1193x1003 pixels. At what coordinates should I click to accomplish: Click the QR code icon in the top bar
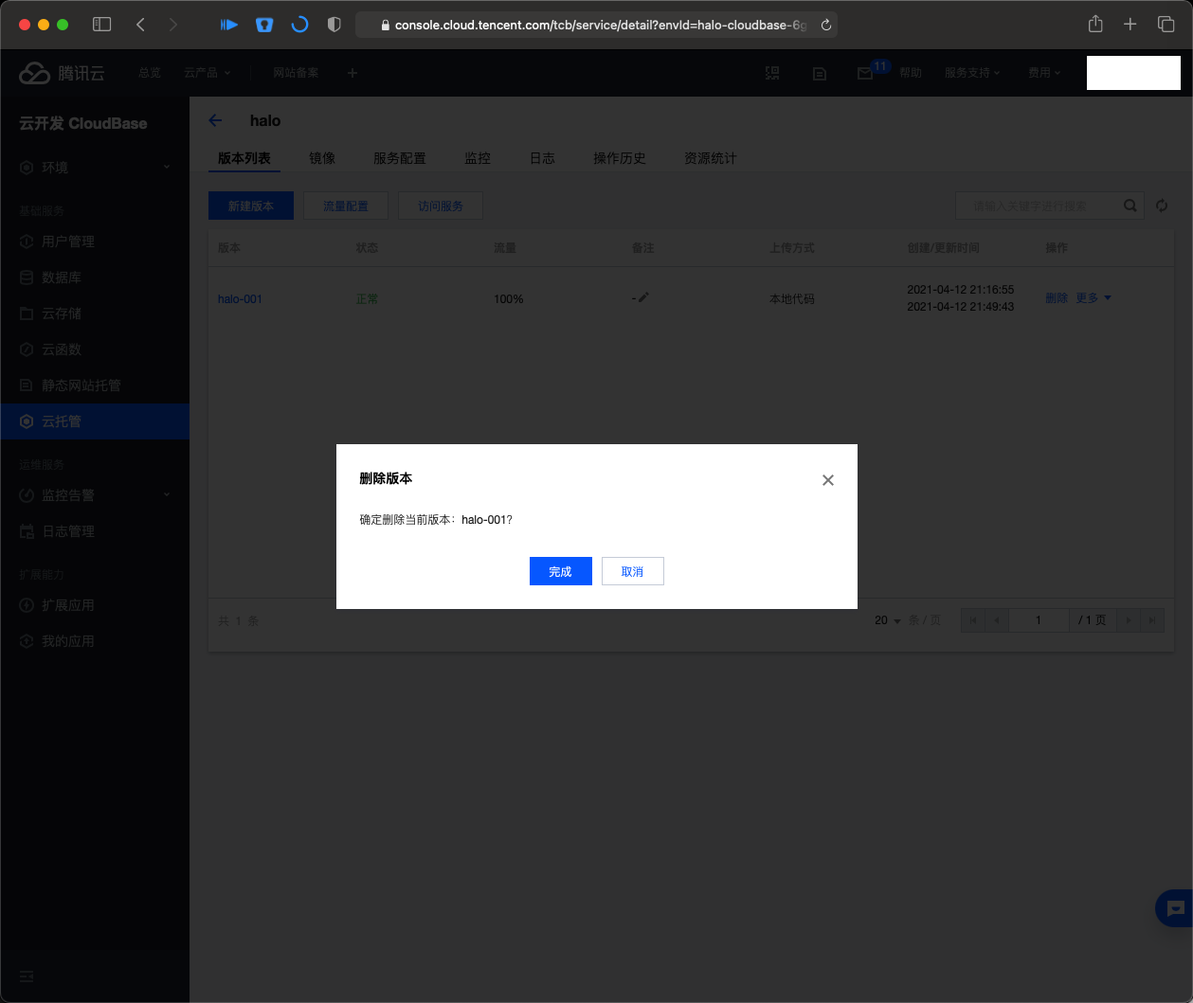[772, 73]
